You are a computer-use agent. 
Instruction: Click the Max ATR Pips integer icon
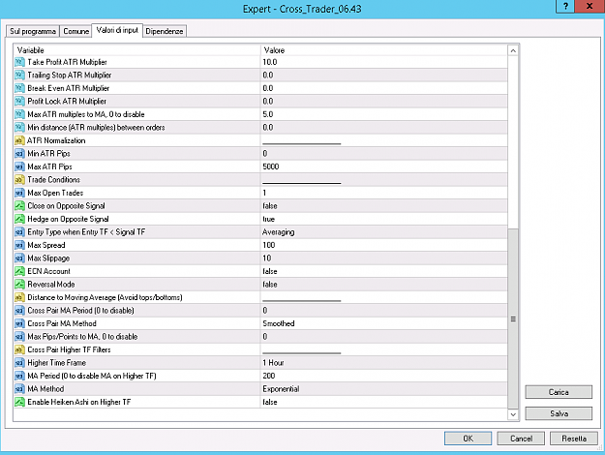click(19, 167)
